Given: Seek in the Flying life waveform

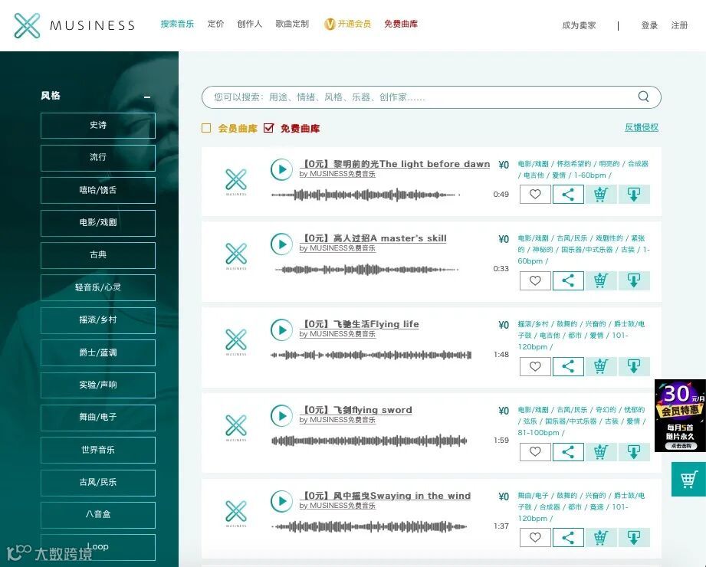Looking at the screenshot, I should coord(371,355).
